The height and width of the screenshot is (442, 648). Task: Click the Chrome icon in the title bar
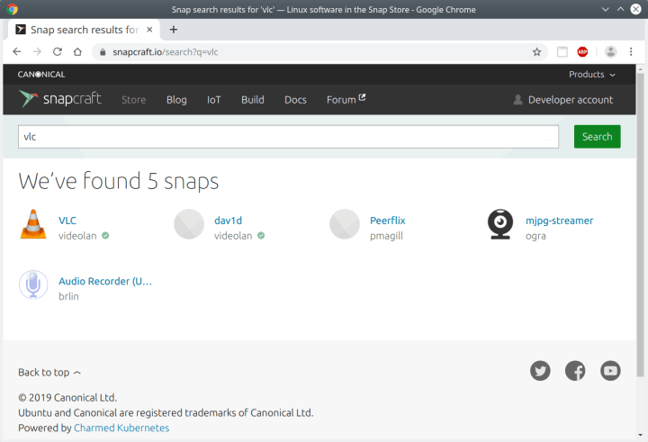[12, 9]
